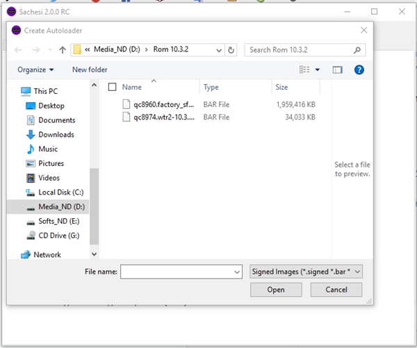417x348 pixels.
Task: Expand the File name history dropdown
Action: click(x=238, y=272)
